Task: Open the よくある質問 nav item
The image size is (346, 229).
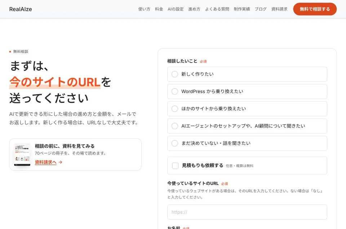Action: (x=217, y=9)
